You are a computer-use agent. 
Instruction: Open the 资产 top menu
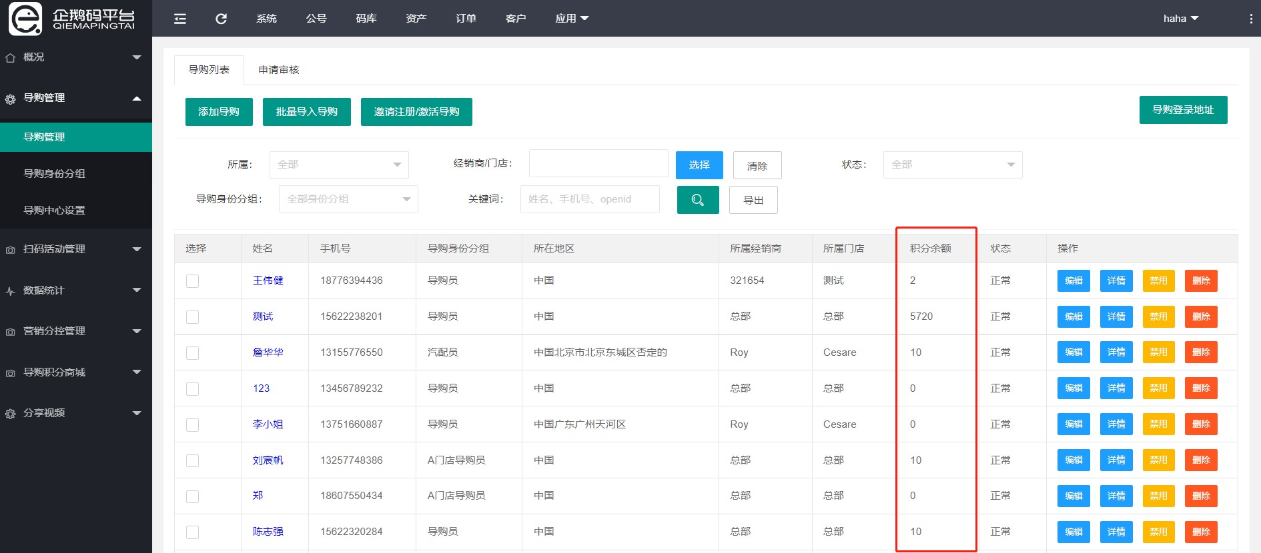pyautogui.click(x=416, y=19)
